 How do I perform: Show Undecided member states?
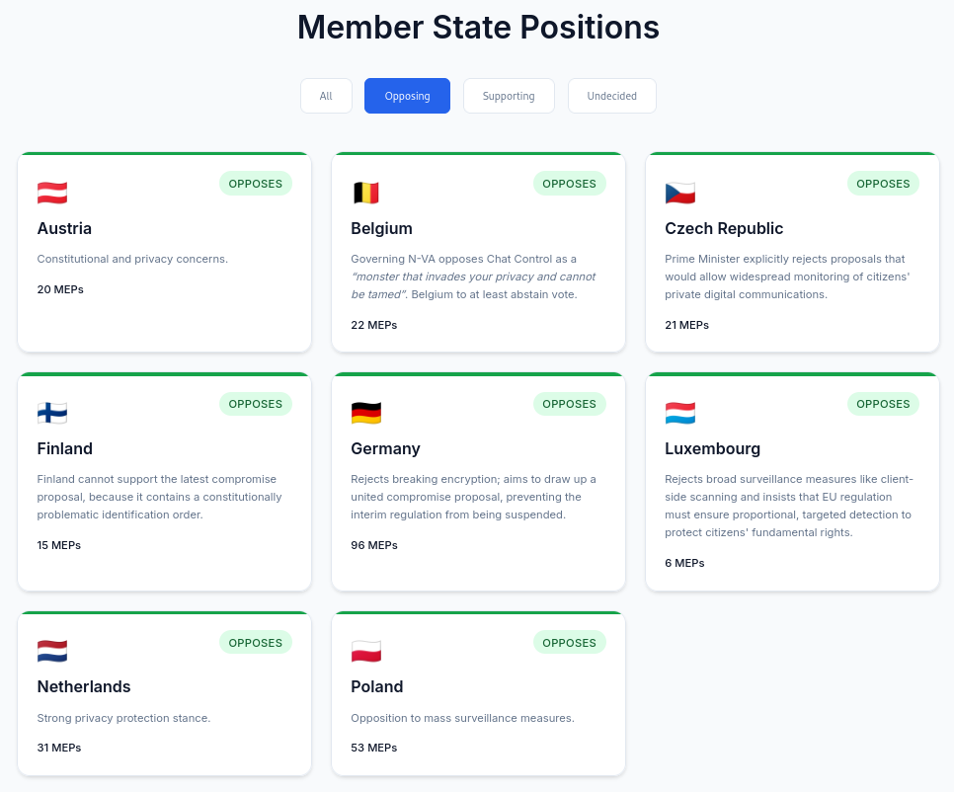click(x=611, y=96)
